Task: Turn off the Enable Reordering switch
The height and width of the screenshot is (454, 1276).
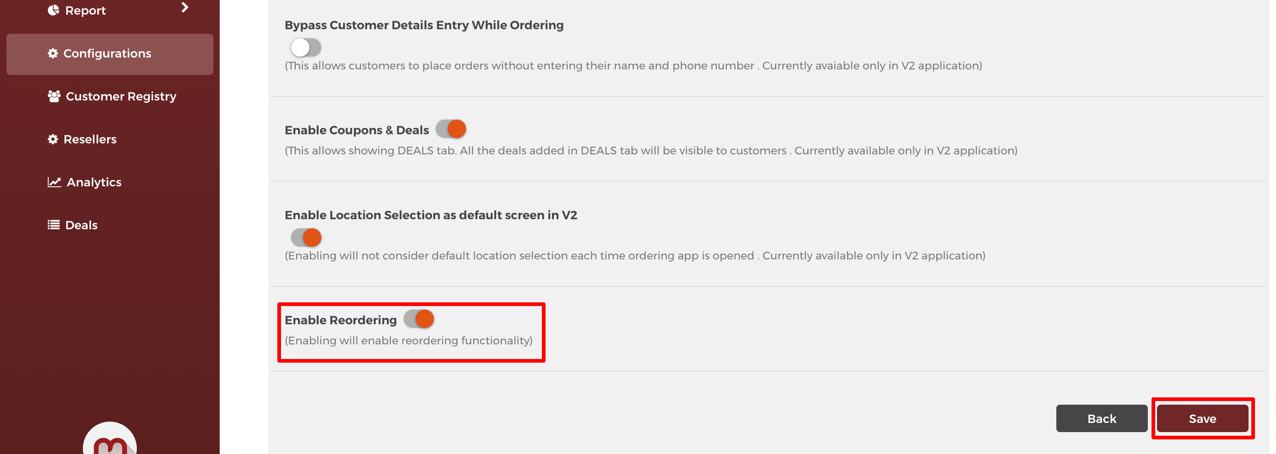Action: (419, 319)
